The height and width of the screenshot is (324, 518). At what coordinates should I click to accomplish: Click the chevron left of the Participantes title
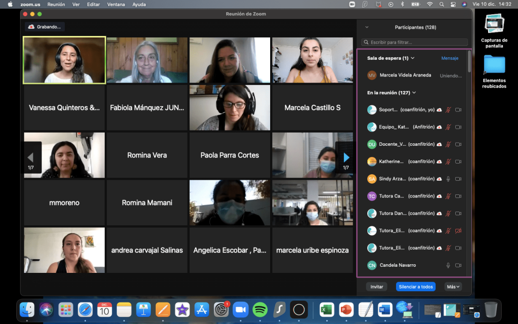(367, 27)
